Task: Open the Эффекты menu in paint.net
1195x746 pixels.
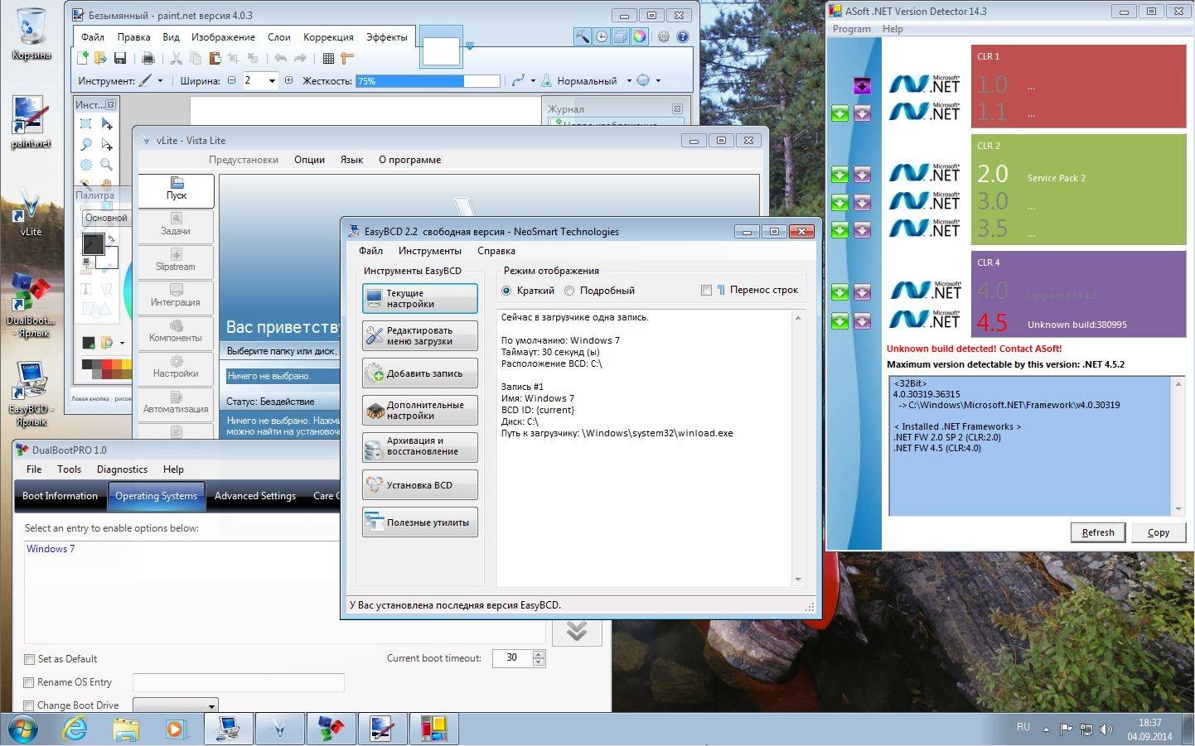Action: pos(386,37)
